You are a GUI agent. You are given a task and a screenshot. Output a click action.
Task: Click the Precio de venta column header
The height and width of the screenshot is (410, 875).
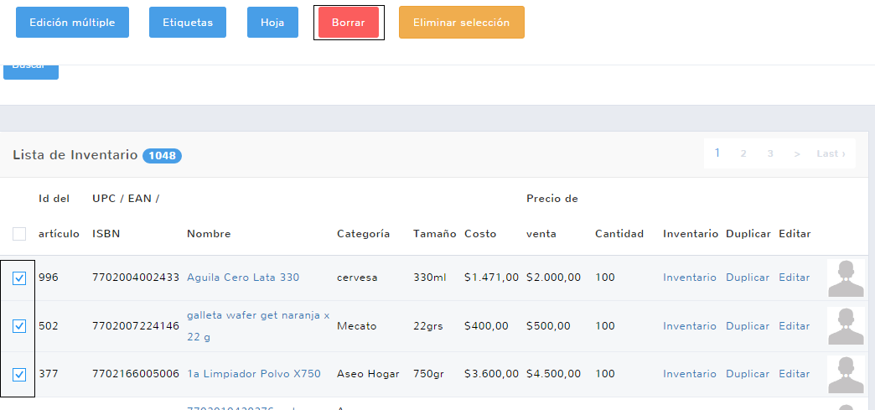point(551,216)
